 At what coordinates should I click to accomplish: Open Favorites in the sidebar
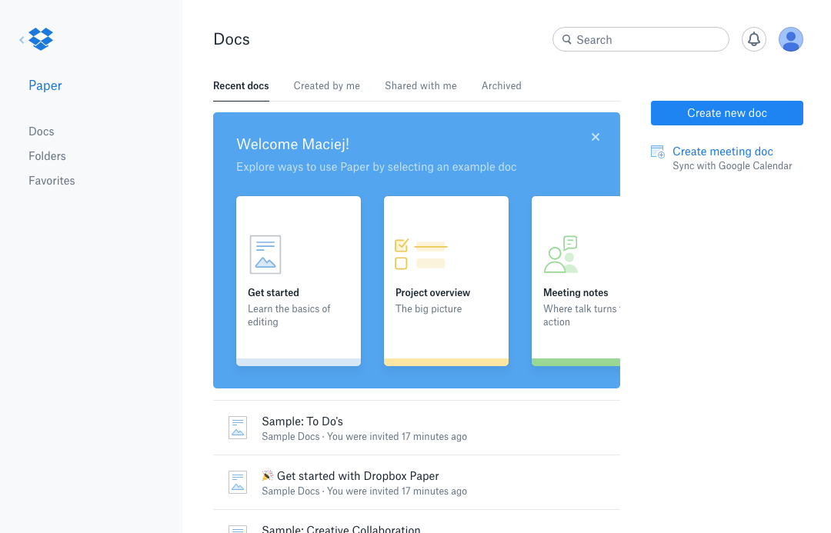pos(52,181)
